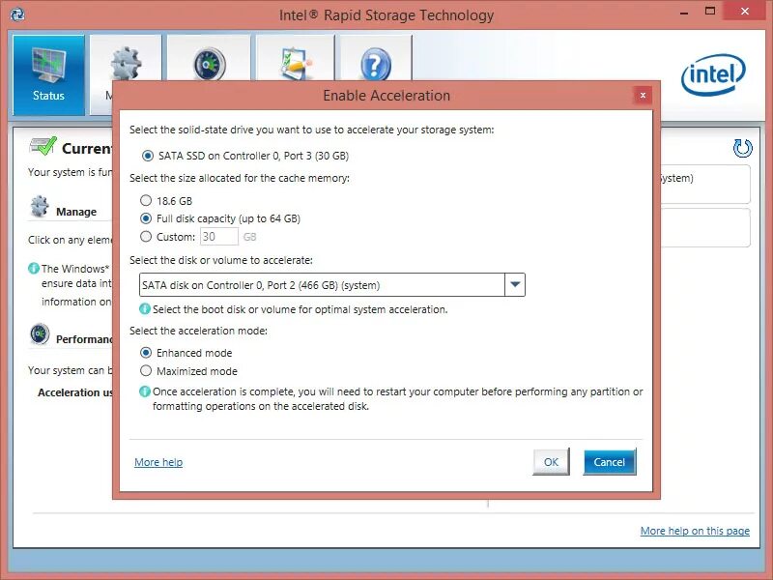Close the Enable Acceleration dialog
Viewport: 773px width, 580px height.
tap(643, 95)
